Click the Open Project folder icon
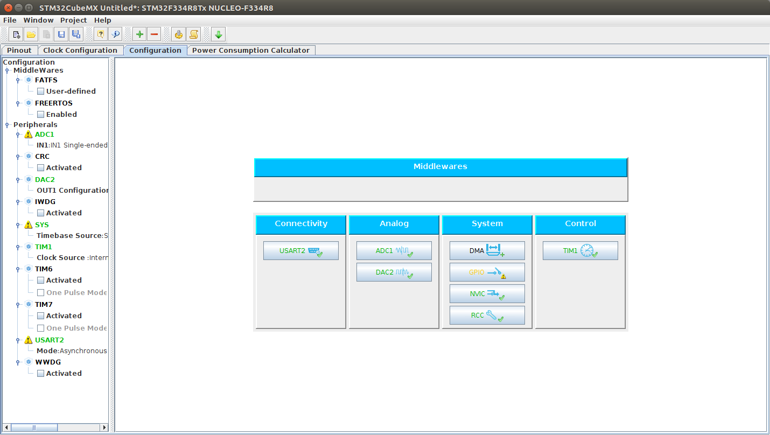The image size is (770, 435). point(31,34)
